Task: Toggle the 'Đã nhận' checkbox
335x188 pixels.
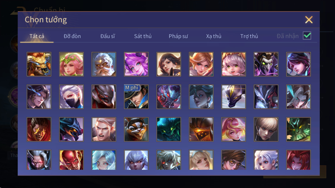Action: click(x=307, y=36)
